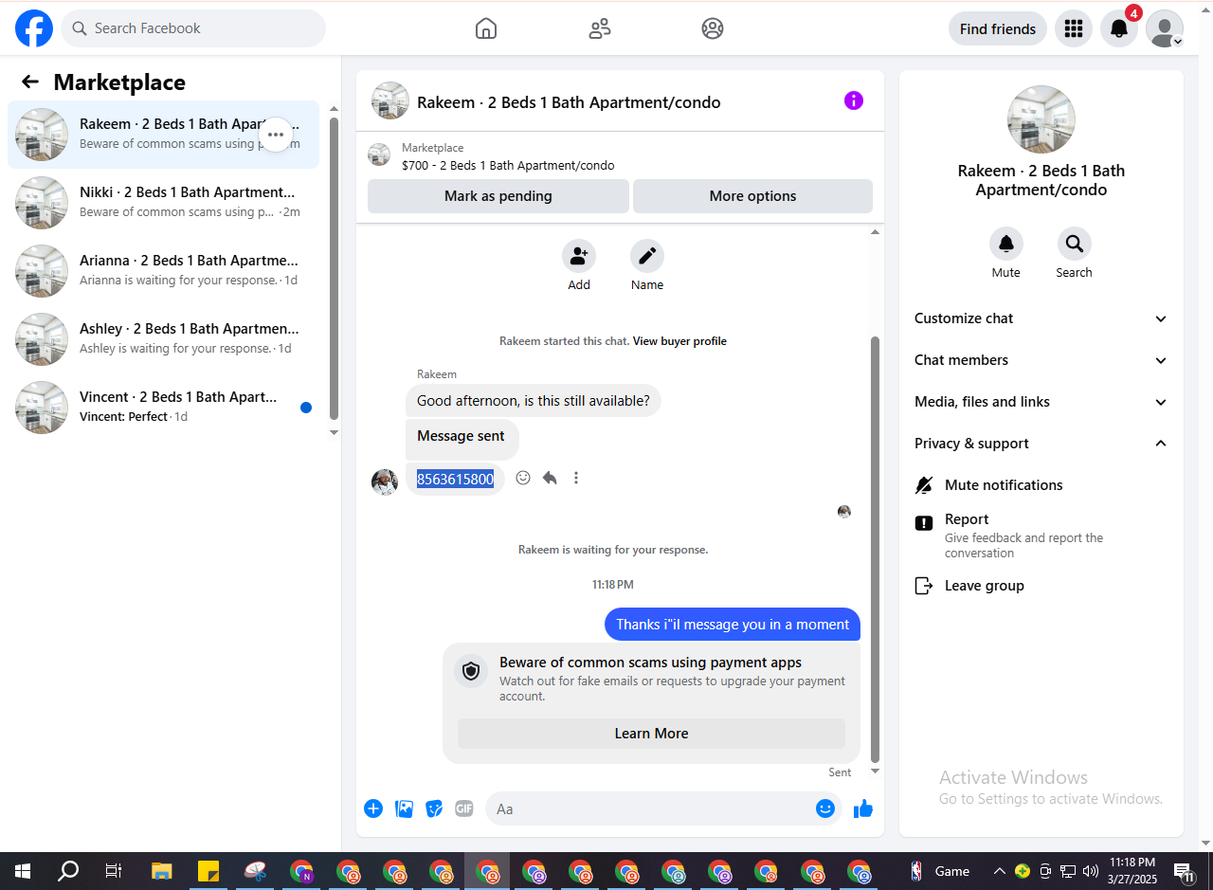
Task: Click the conversation list scrollbar
Action: (x=334, y=269)
